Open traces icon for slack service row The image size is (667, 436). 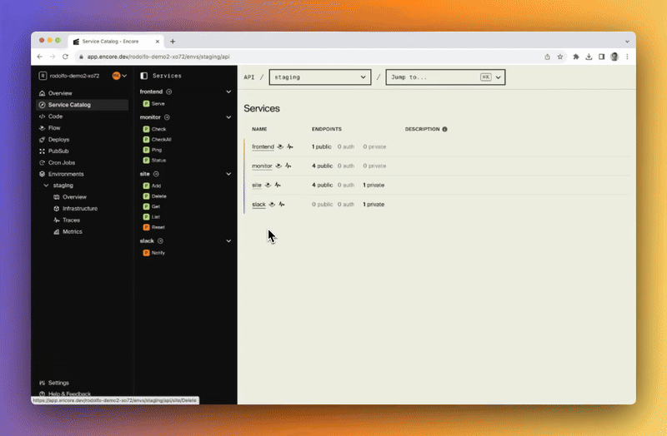[282, 204]
